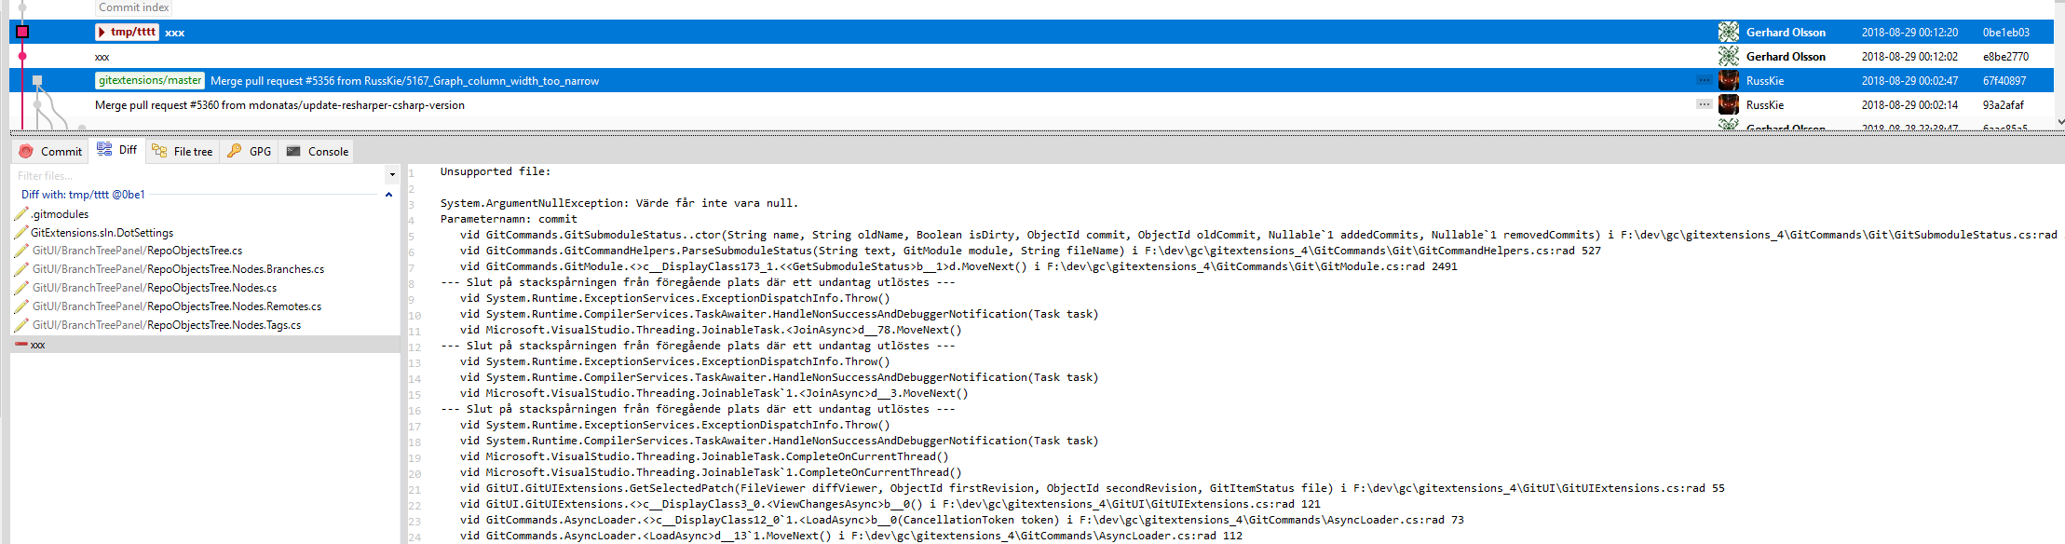Click the revision list scrollbar down arrow

pyautogui.click(x=2059, y=122)
